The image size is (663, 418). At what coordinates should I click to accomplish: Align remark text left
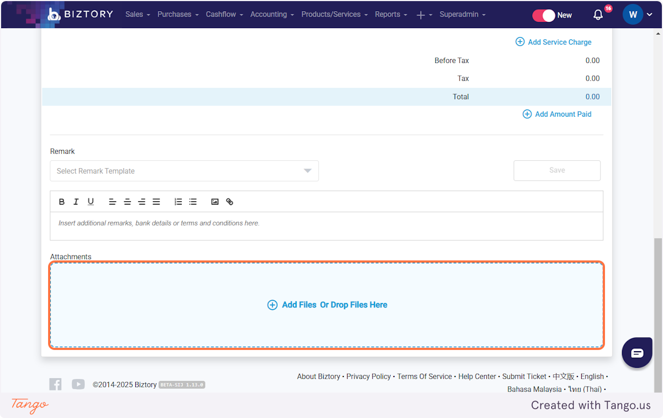pos(112,202)
